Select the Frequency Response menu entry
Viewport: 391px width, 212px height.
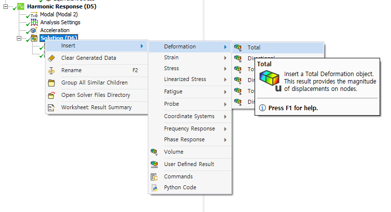[190, 128]
